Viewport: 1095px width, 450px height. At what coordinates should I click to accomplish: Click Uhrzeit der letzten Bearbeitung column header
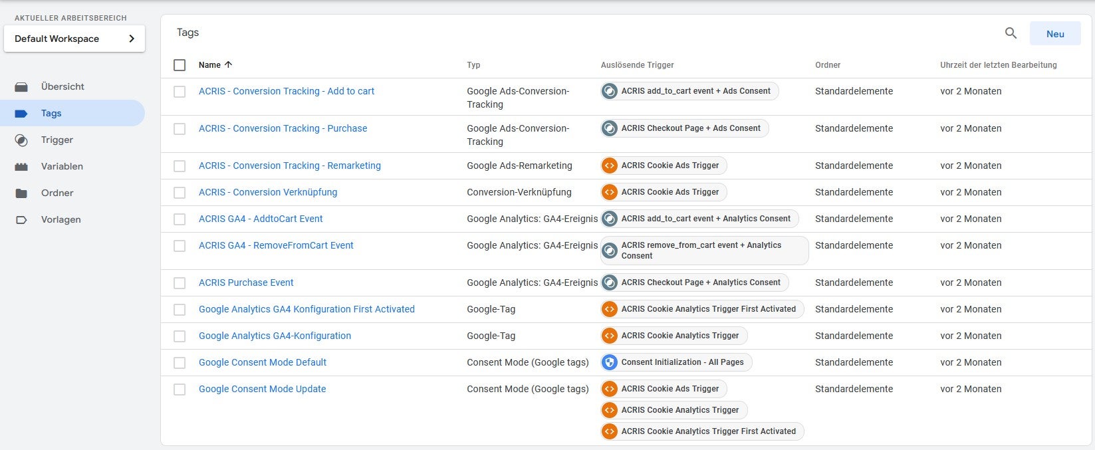[x=998, y=64]
